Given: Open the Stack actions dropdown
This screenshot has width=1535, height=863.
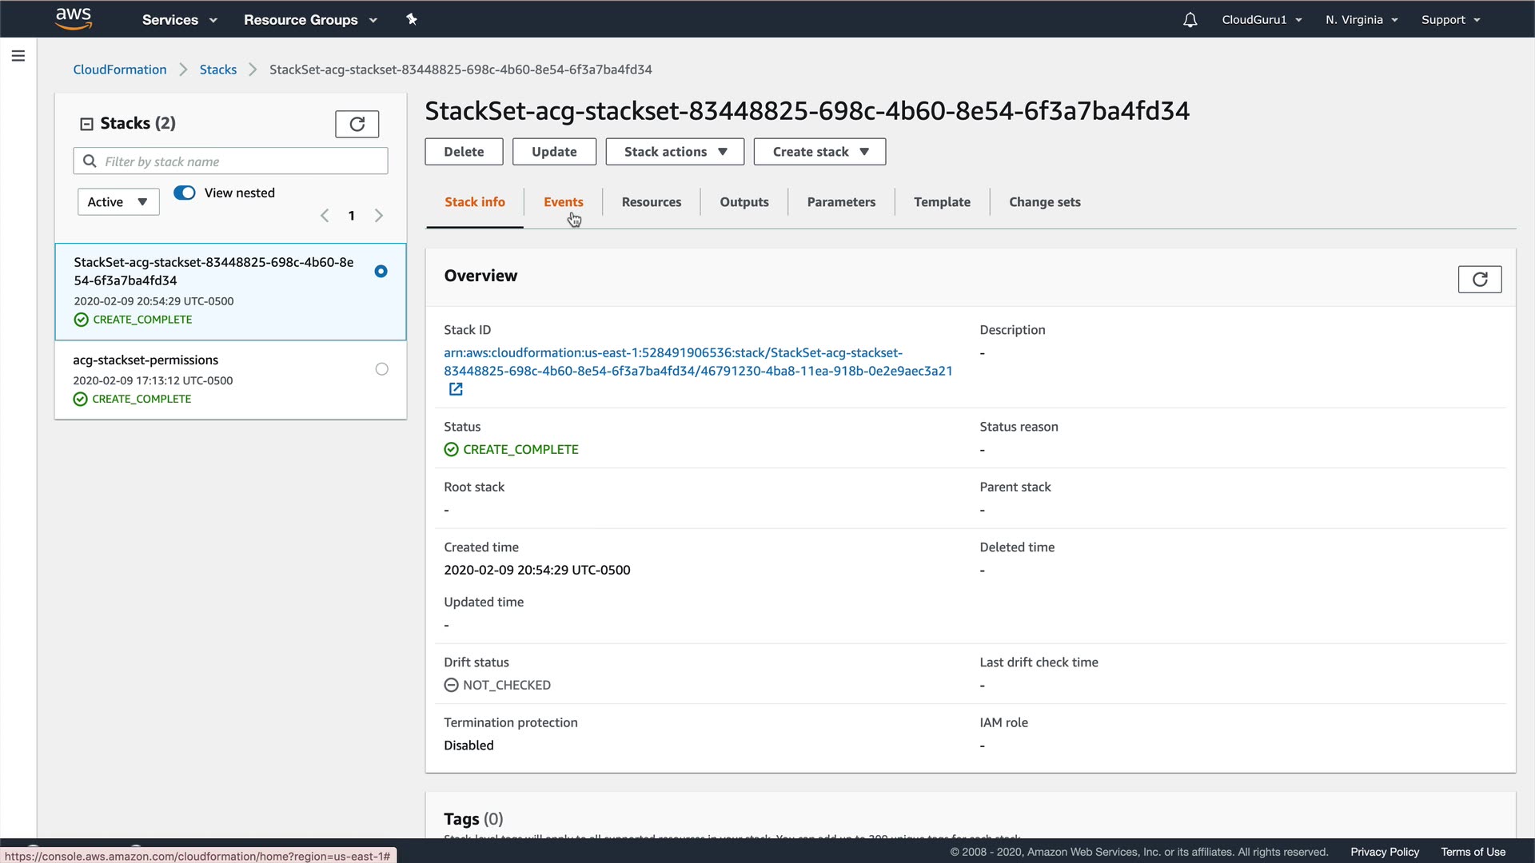Looking at the screenshot, I should (x=674, y=152).
